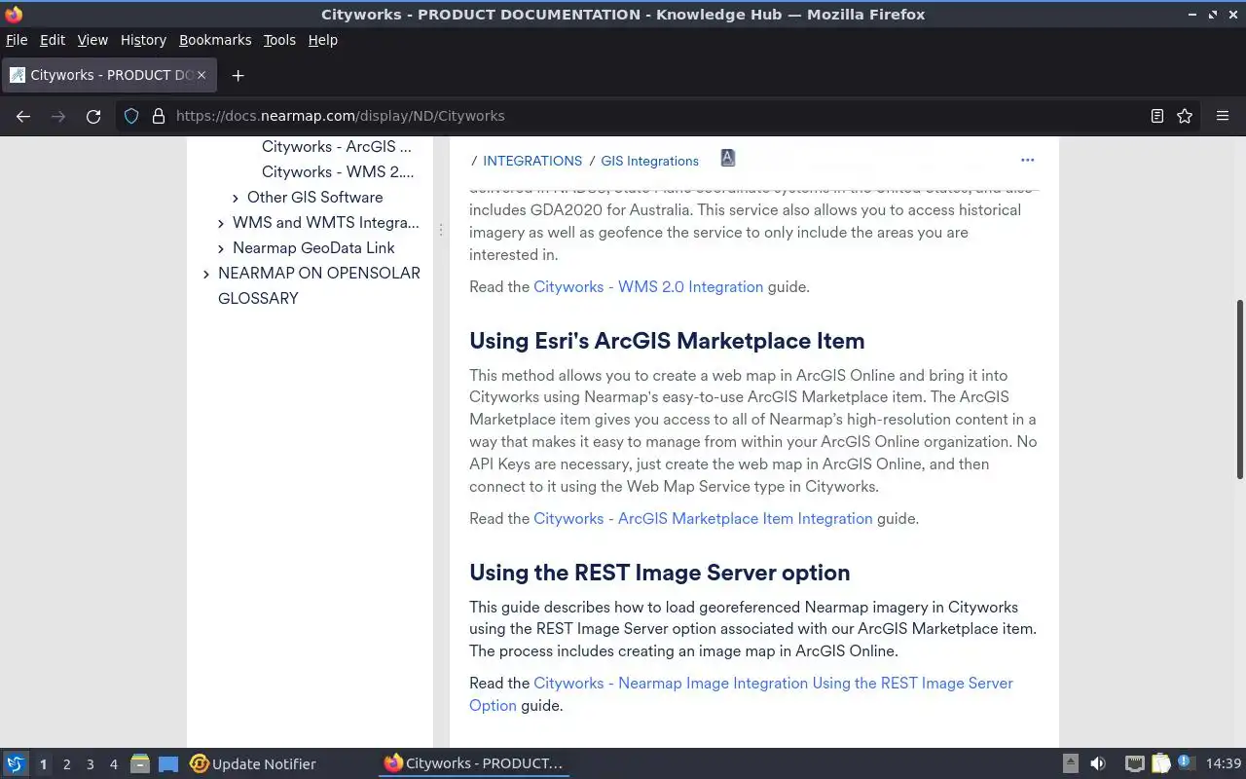The height and width of the screenshot is (779, 1246).
Task: Open a new browser tab
Action: click(x=238, y=75)
